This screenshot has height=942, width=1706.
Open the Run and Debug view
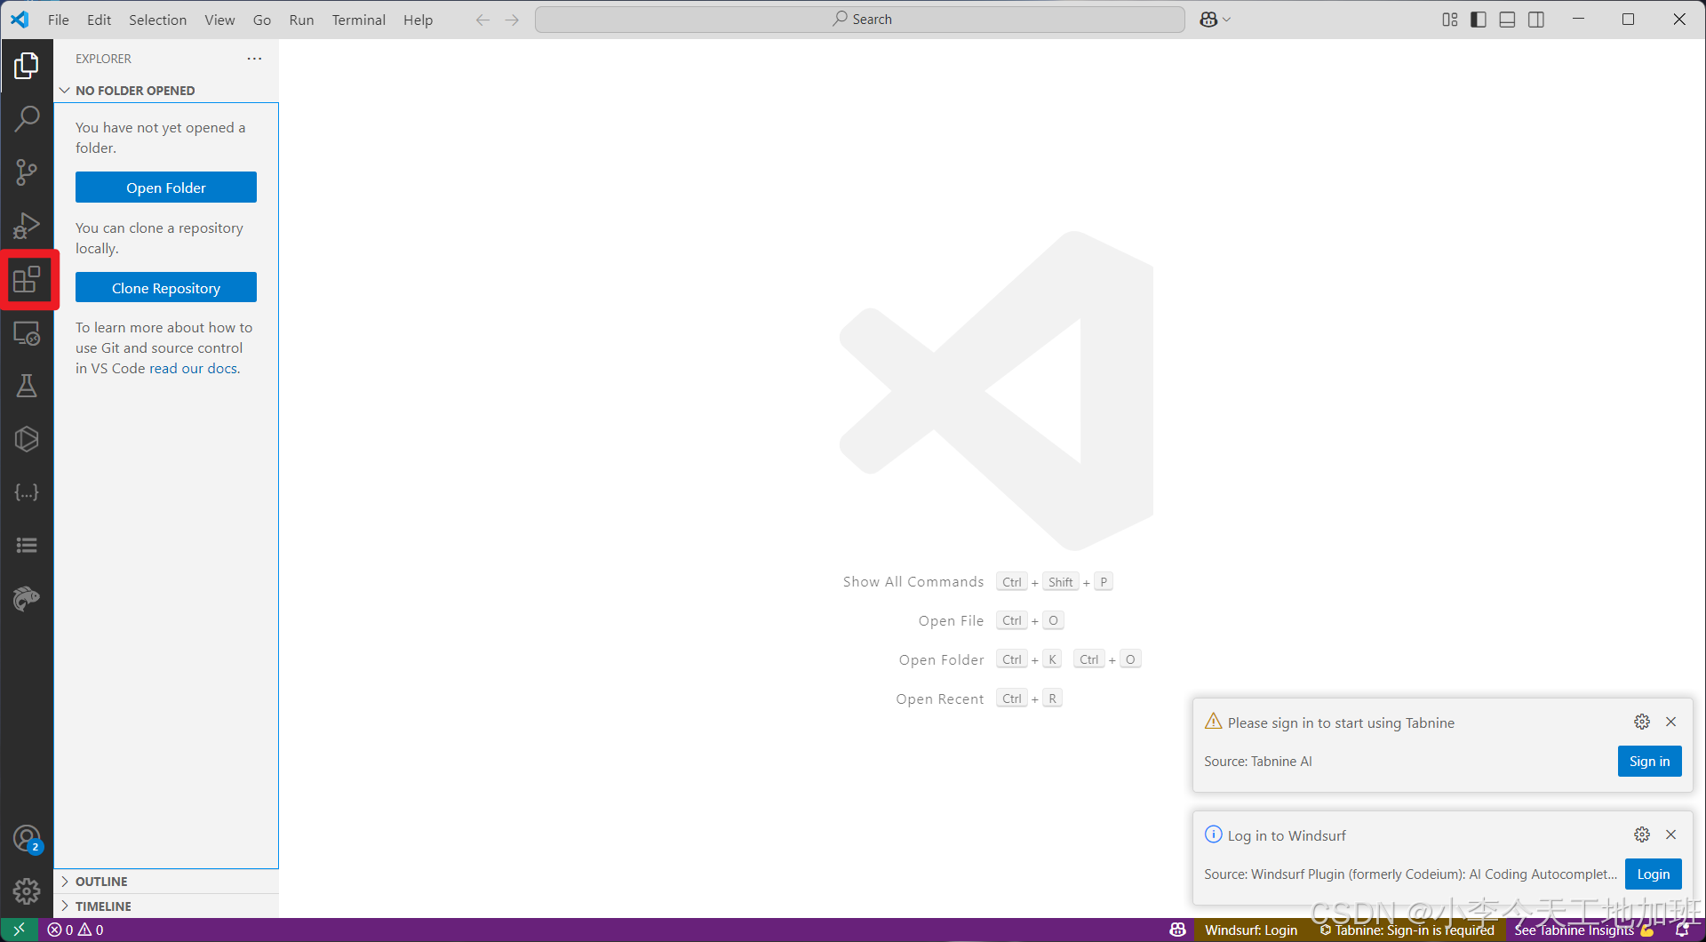(27, 226)
